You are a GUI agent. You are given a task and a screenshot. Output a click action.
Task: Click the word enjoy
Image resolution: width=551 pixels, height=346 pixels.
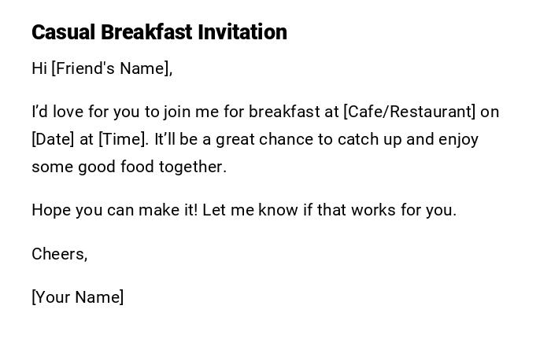(x=458, y=139)
